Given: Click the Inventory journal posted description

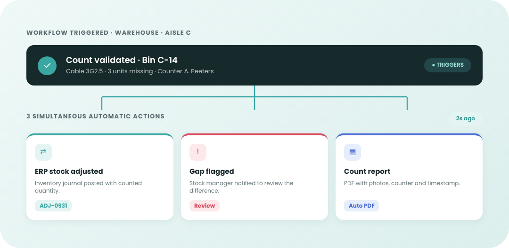Looking at the screenshot, I should click(x=88, y=187).
